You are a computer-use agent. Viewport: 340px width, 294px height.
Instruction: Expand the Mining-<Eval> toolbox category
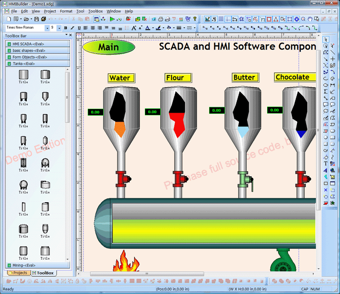[37, 265]
